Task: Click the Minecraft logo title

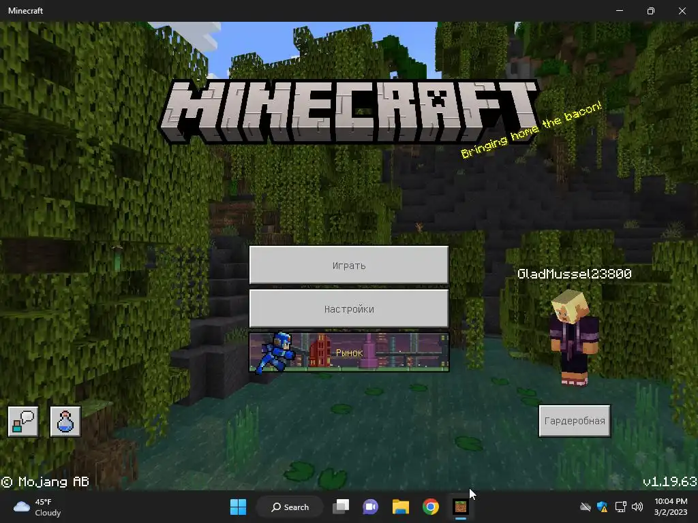Action: point(349,111)
